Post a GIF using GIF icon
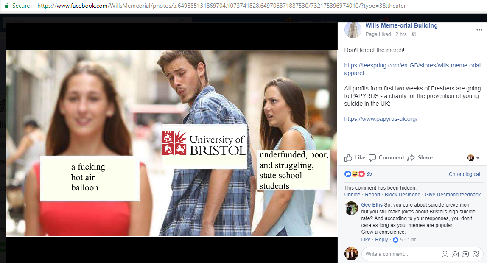 465,255
